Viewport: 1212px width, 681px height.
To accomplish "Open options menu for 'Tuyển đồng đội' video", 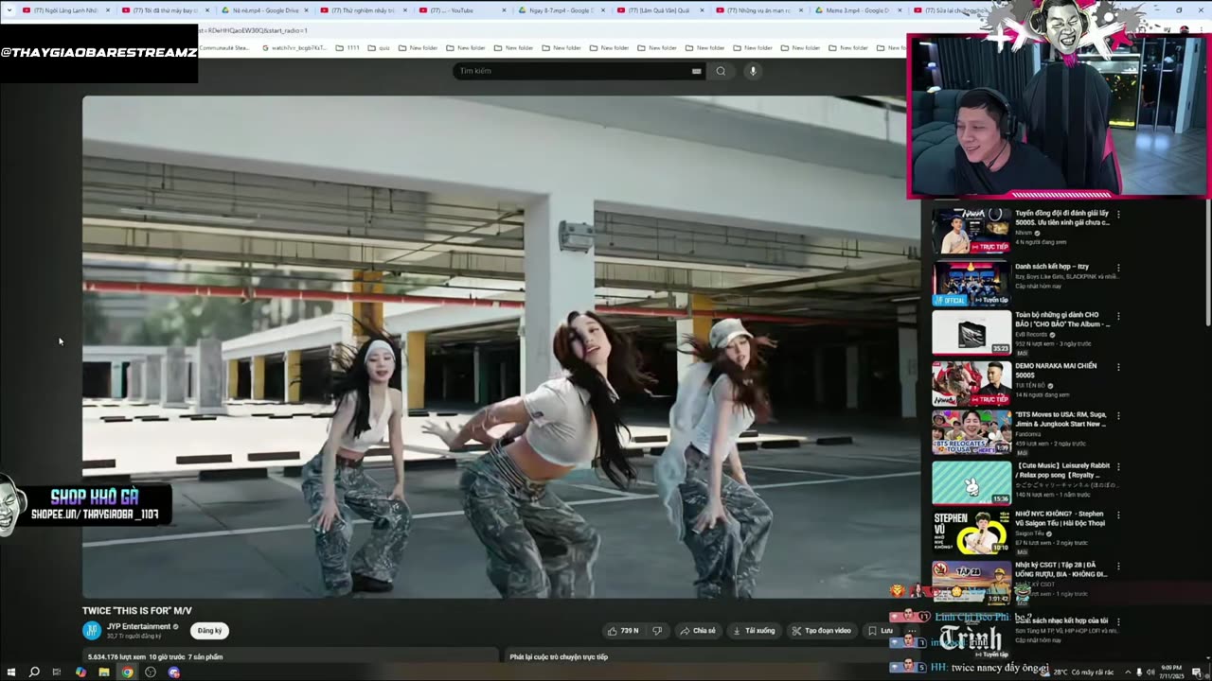I will [x=1118, y=214].
